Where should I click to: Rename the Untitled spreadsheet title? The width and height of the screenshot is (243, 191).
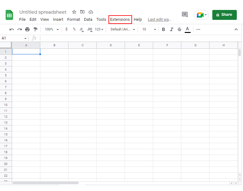43,12
